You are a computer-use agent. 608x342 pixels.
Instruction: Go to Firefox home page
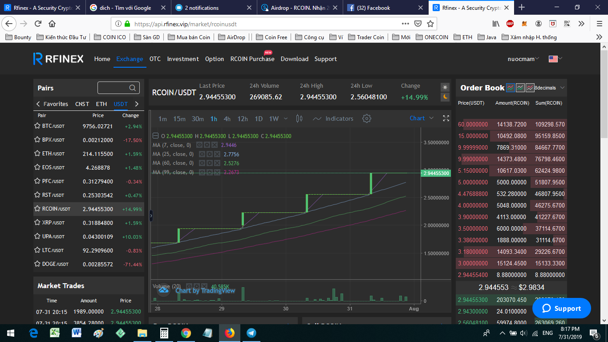pyautogui.click(x=52, y=24)
